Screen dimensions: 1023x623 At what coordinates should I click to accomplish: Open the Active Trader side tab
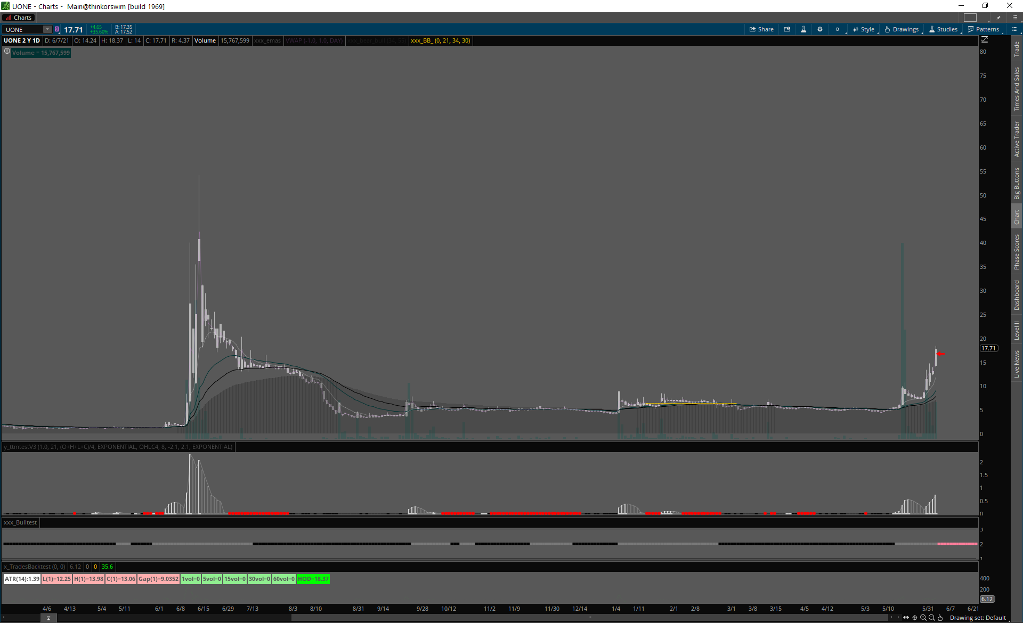(x=1017, y=140)
